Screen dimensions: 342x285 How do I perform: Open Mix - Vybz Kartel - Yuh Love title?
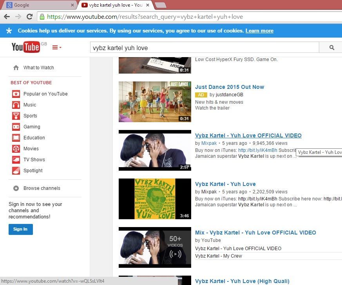click(255, 233)
